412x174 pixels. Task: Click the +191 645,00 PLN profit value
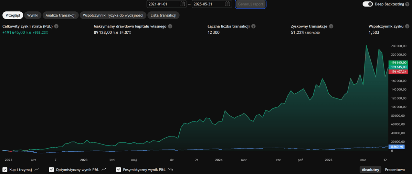pos(17,33)
